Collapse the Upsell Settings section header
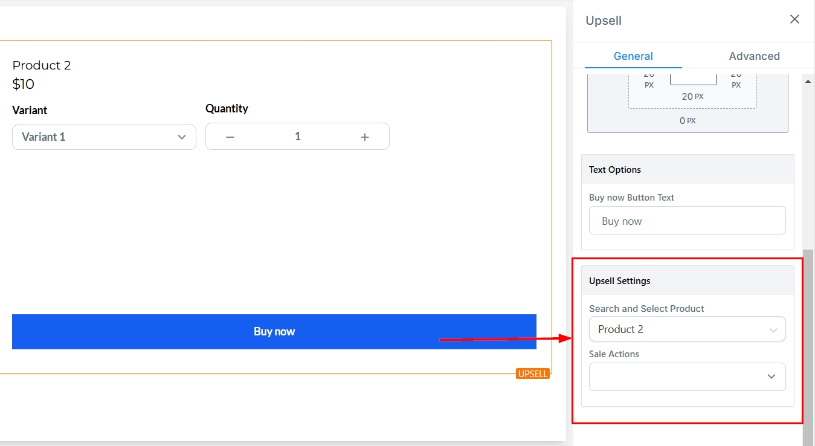The height and width of the screenshot is (446, 815). click(687, 281)
